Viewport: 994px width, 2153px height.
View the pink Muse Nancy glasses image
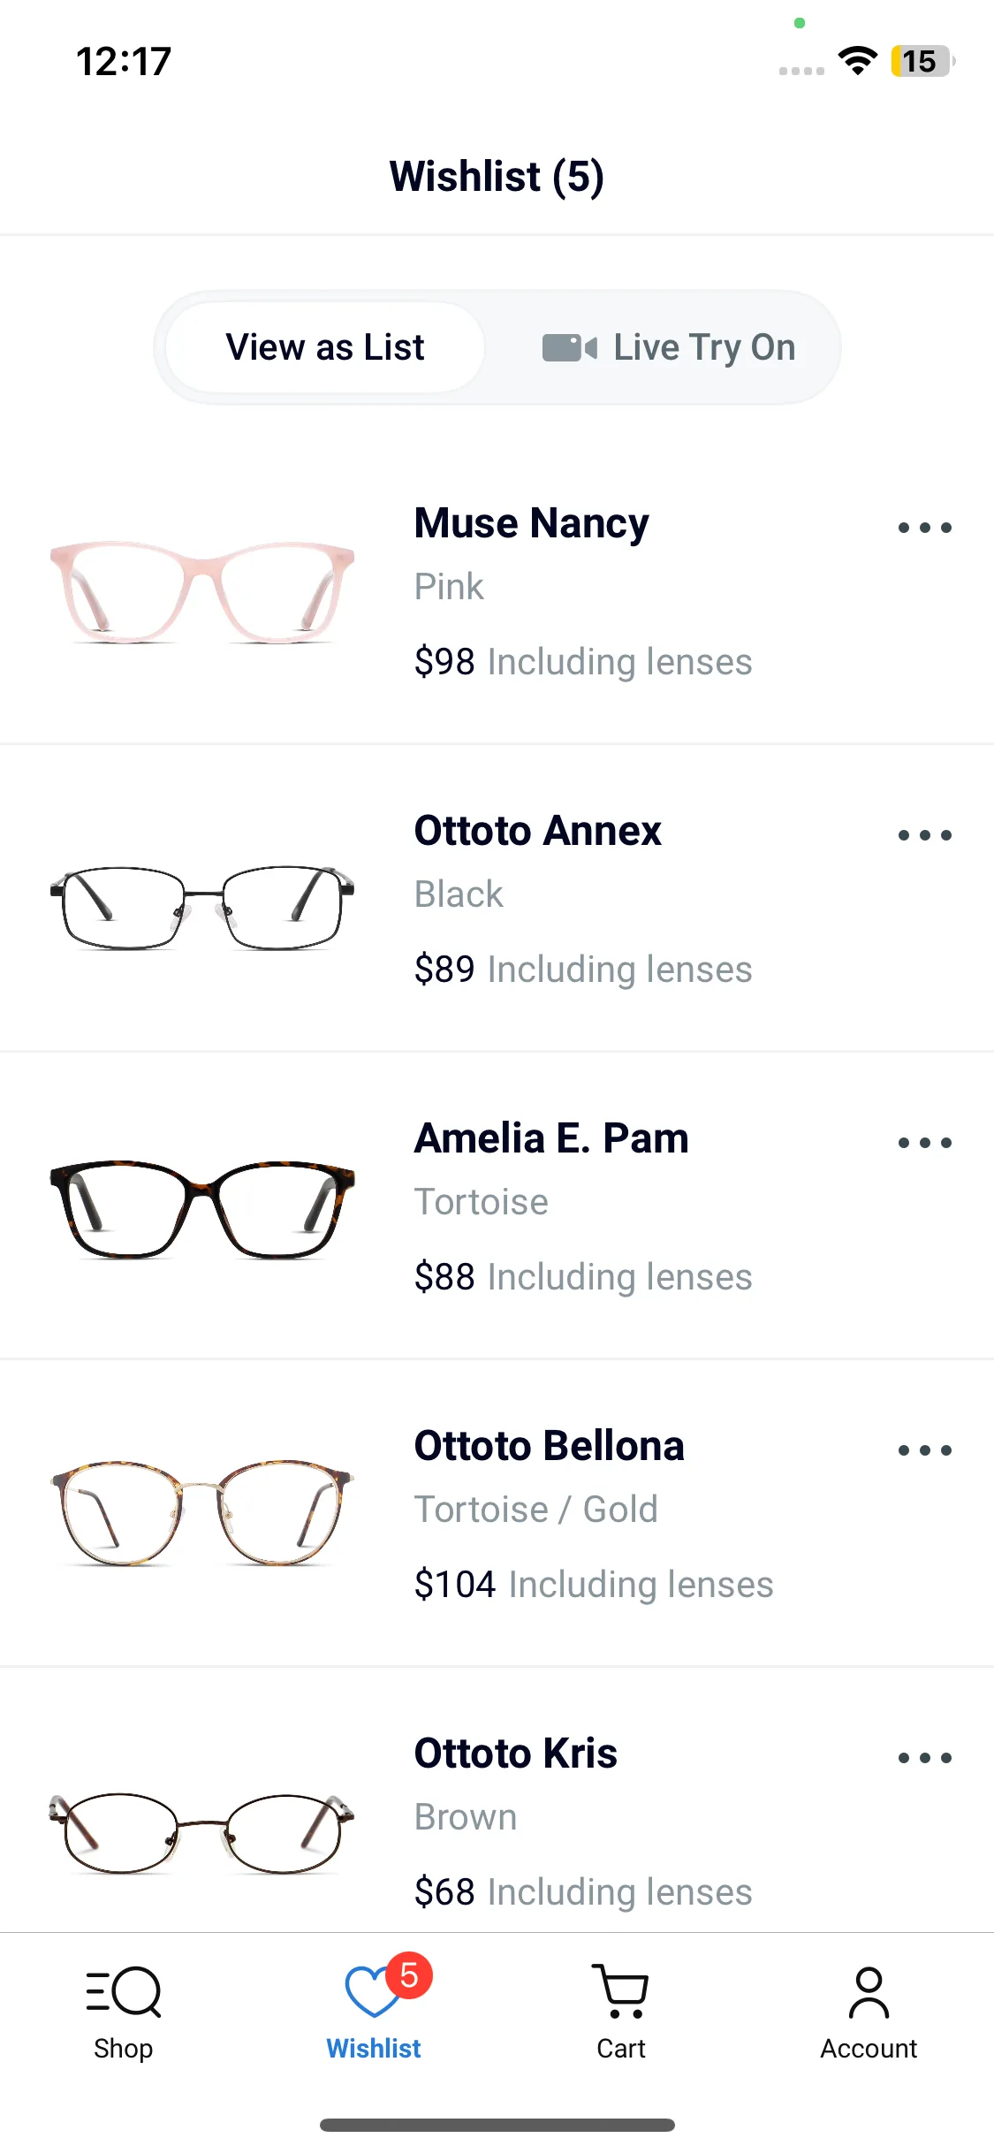tap(202, 591)
